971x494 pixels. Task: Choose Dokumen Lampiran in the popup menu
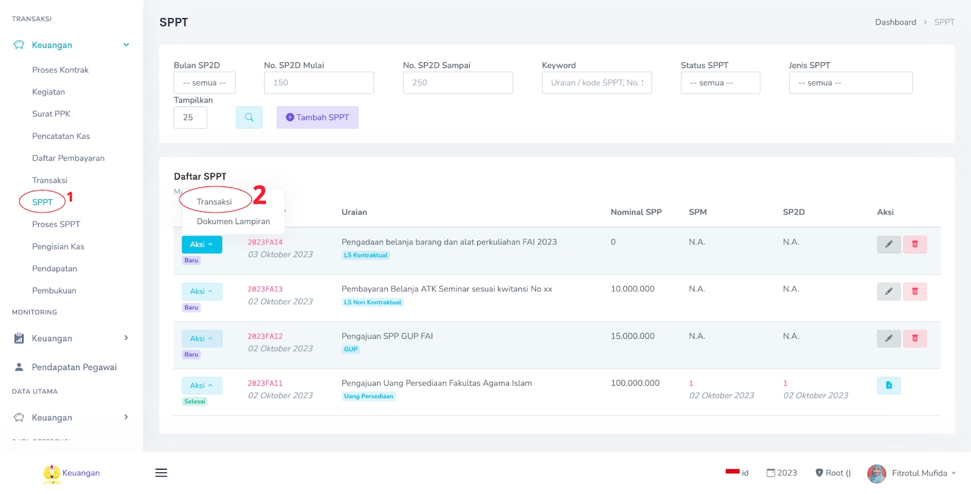coord(233,222)
